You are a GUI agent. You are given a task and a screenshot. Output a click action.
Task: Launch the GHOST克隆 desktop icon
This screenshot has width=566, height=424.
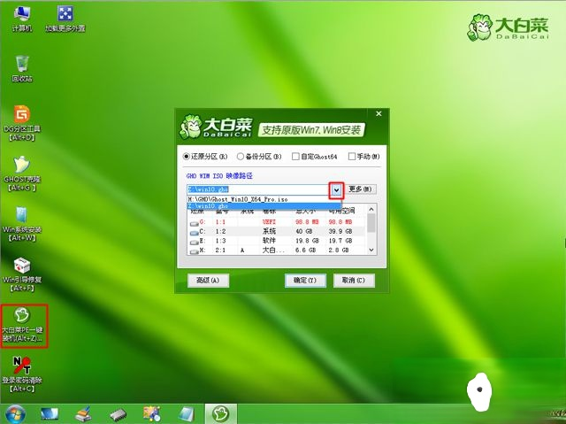[22, 173]
